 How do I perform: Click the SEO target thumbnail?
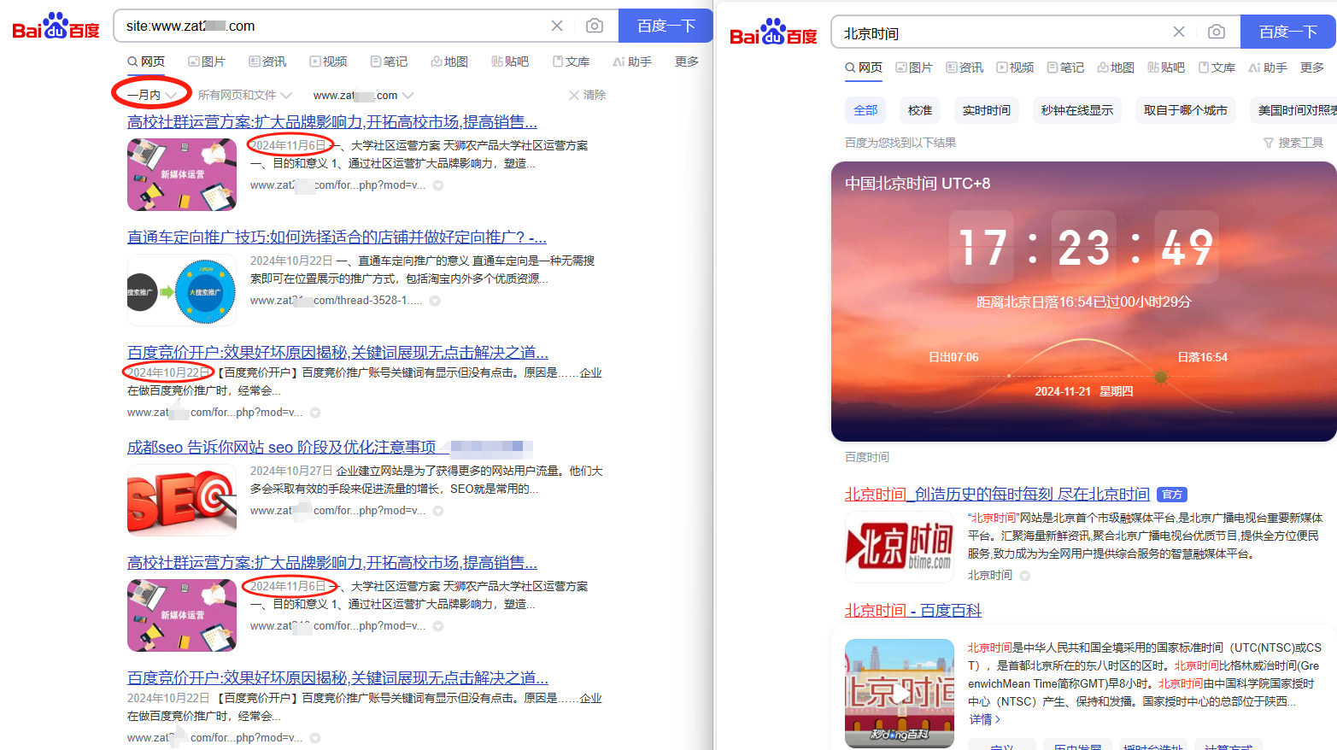[x=182, y=501]
